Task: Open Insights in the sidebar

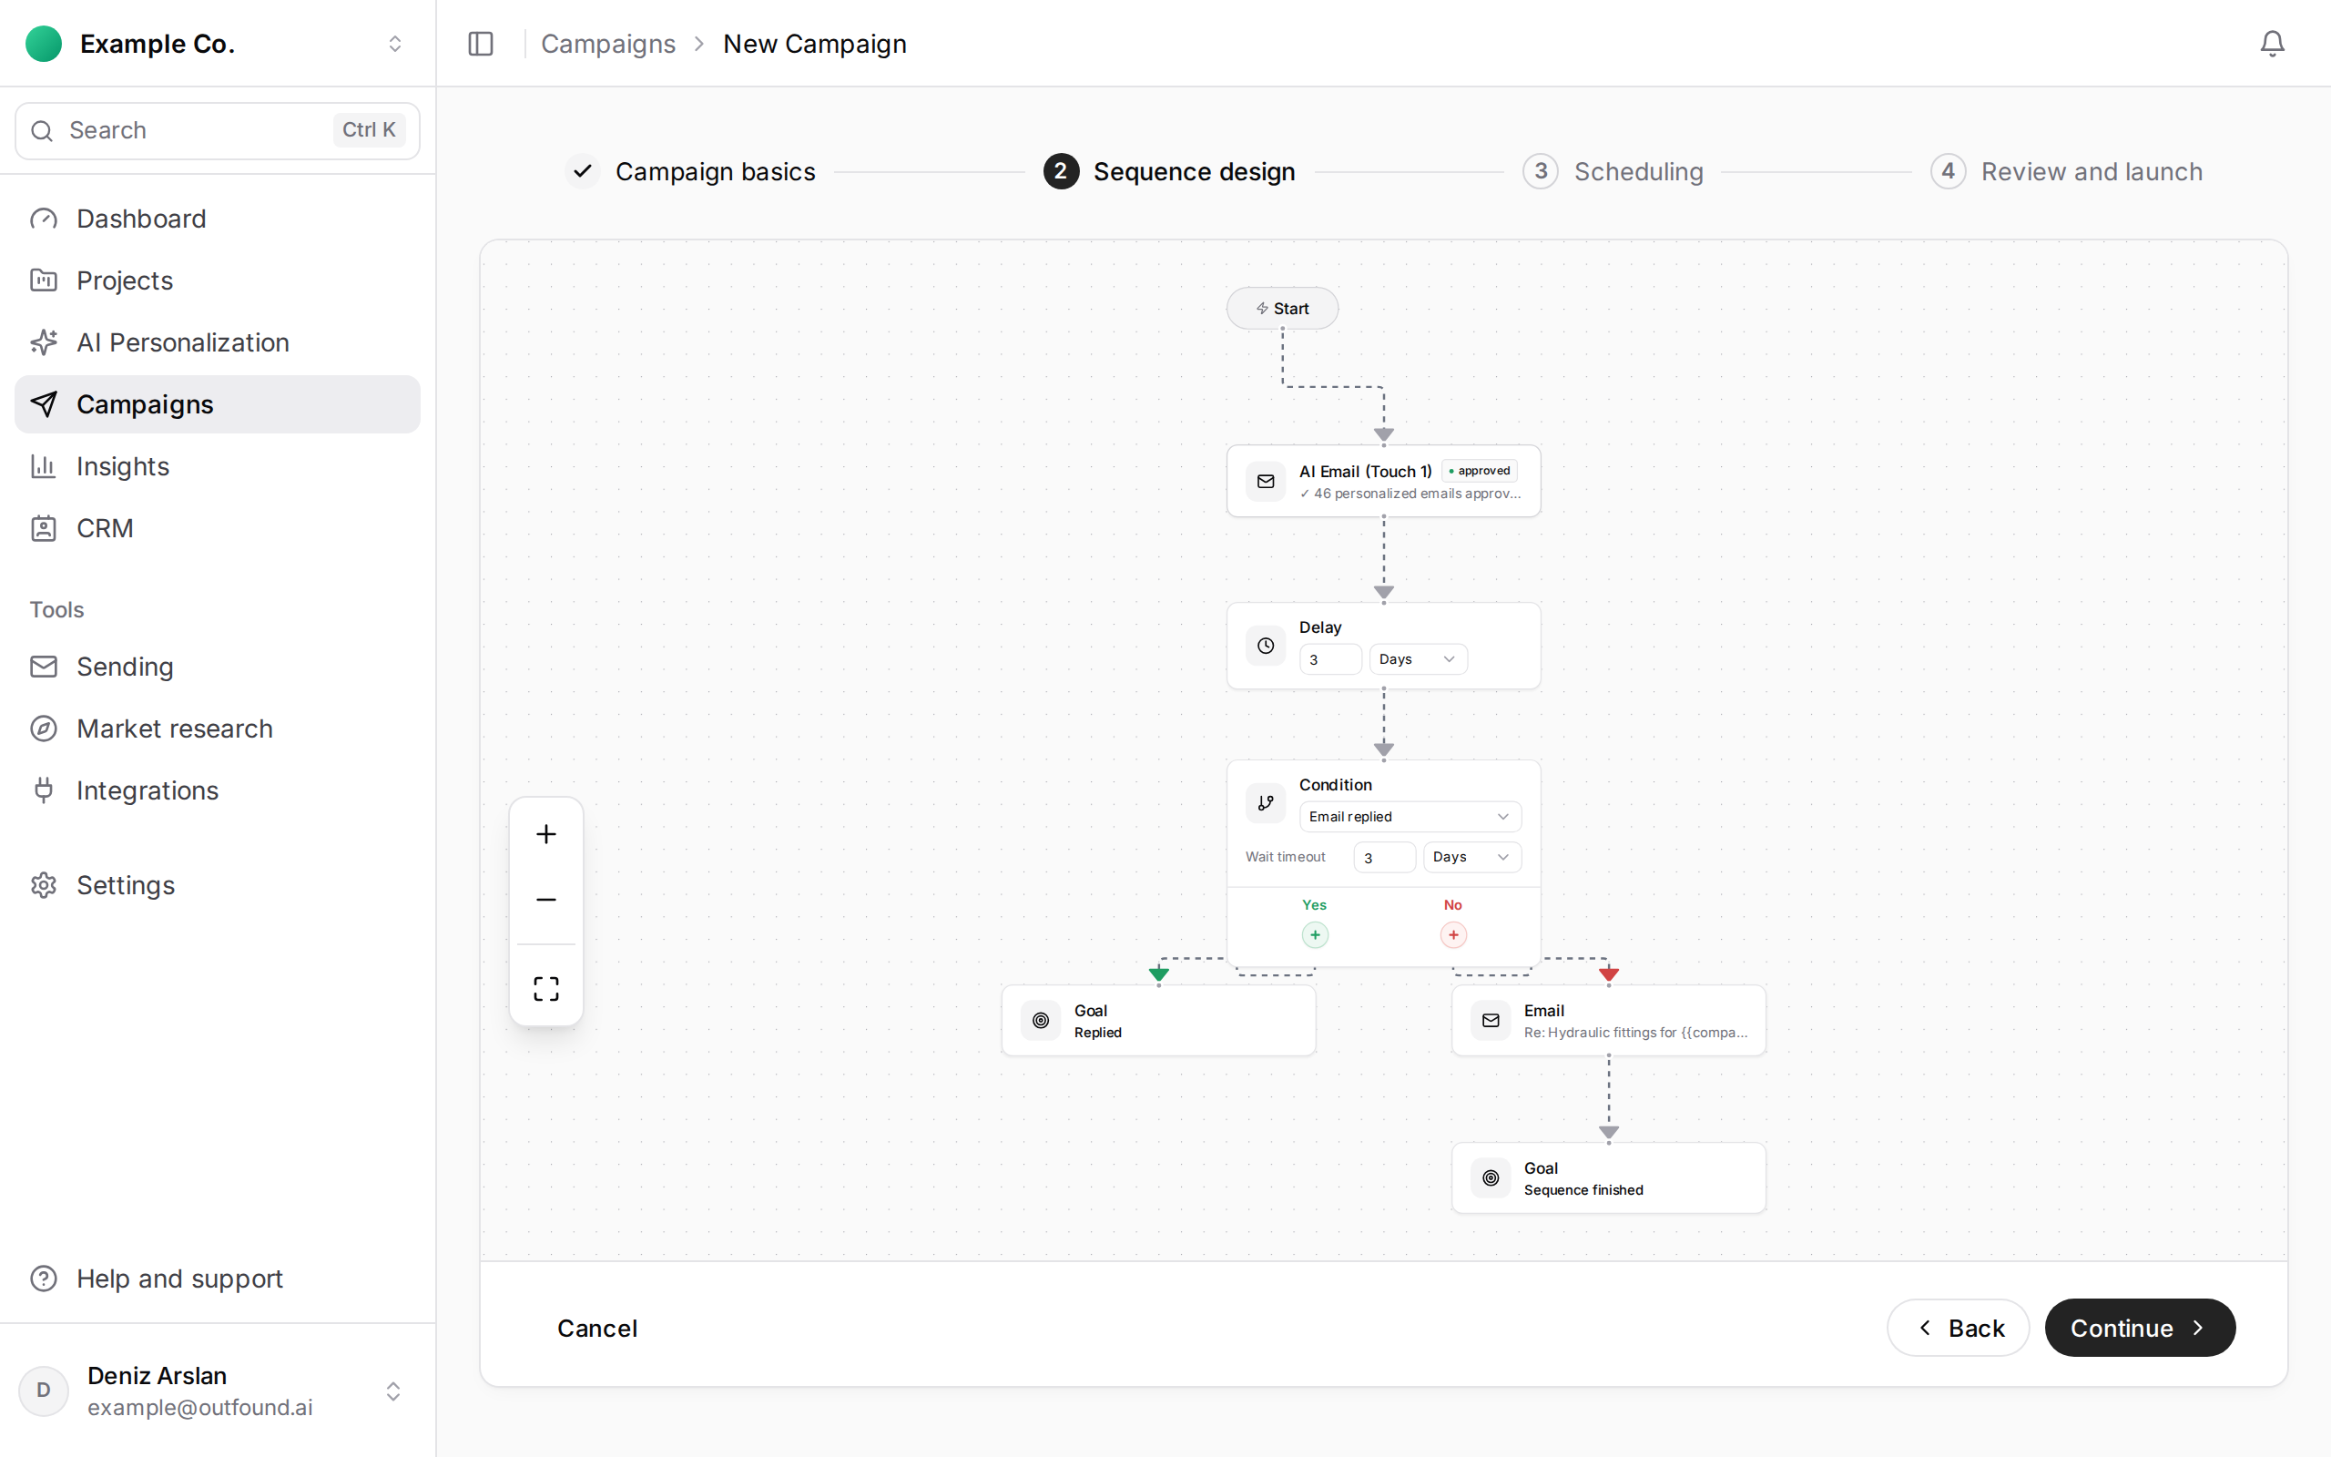Action: [x=218, y=466]
